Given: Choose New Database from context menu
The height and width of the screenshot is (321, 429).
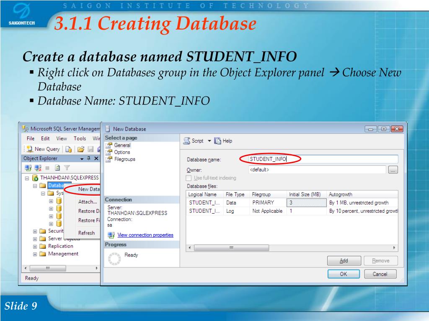Looking at the screenshot, I should [x=88, y=189].
